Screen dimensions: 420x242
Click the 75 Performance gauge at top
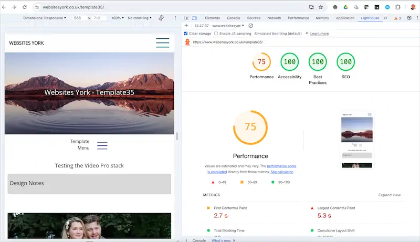(x=261, y=62)
